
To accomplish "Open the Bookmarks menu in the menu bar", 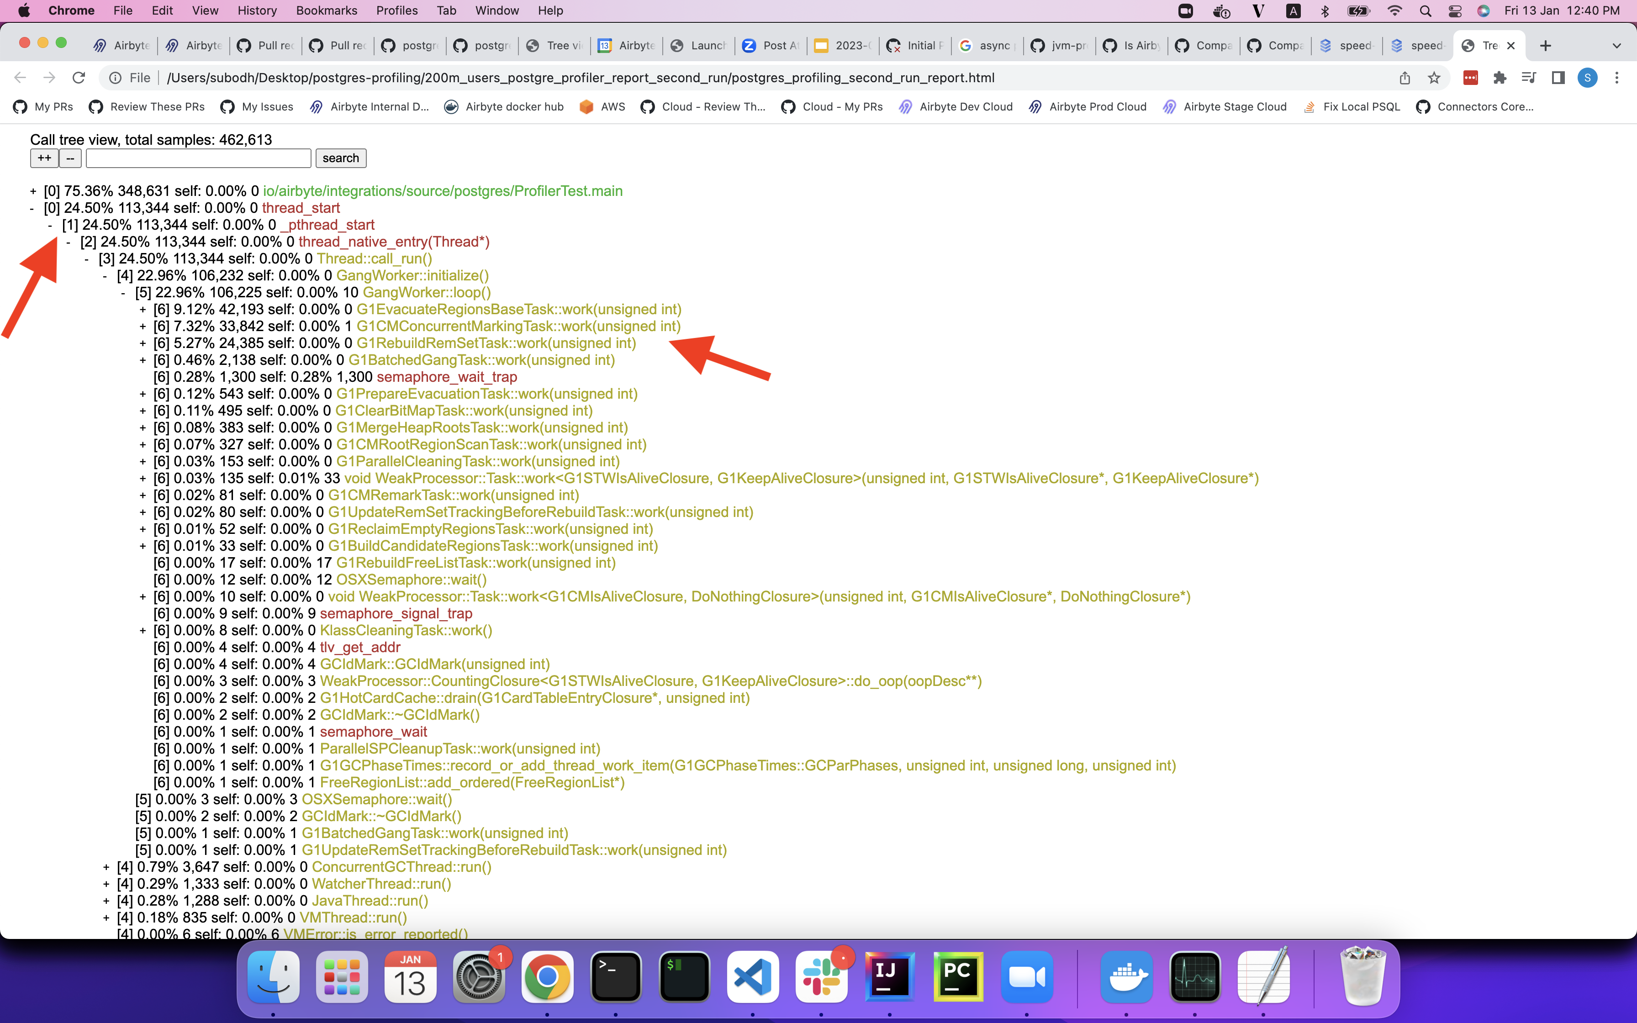I will [326, 10].
